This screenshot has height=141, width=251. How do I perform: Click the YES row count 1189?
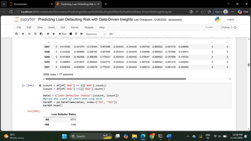tap(73, 125)
